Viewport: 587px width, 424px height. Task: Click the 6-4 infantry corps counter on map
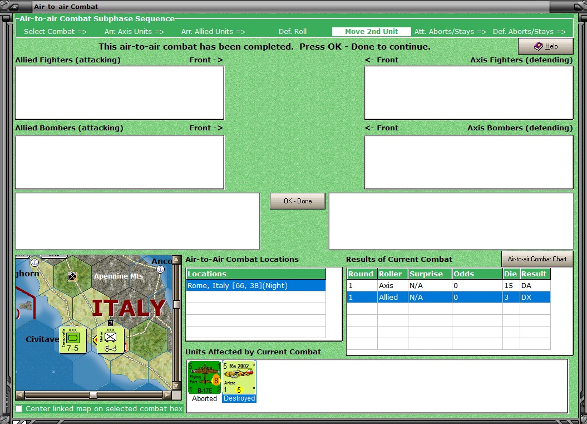point(110,340)
